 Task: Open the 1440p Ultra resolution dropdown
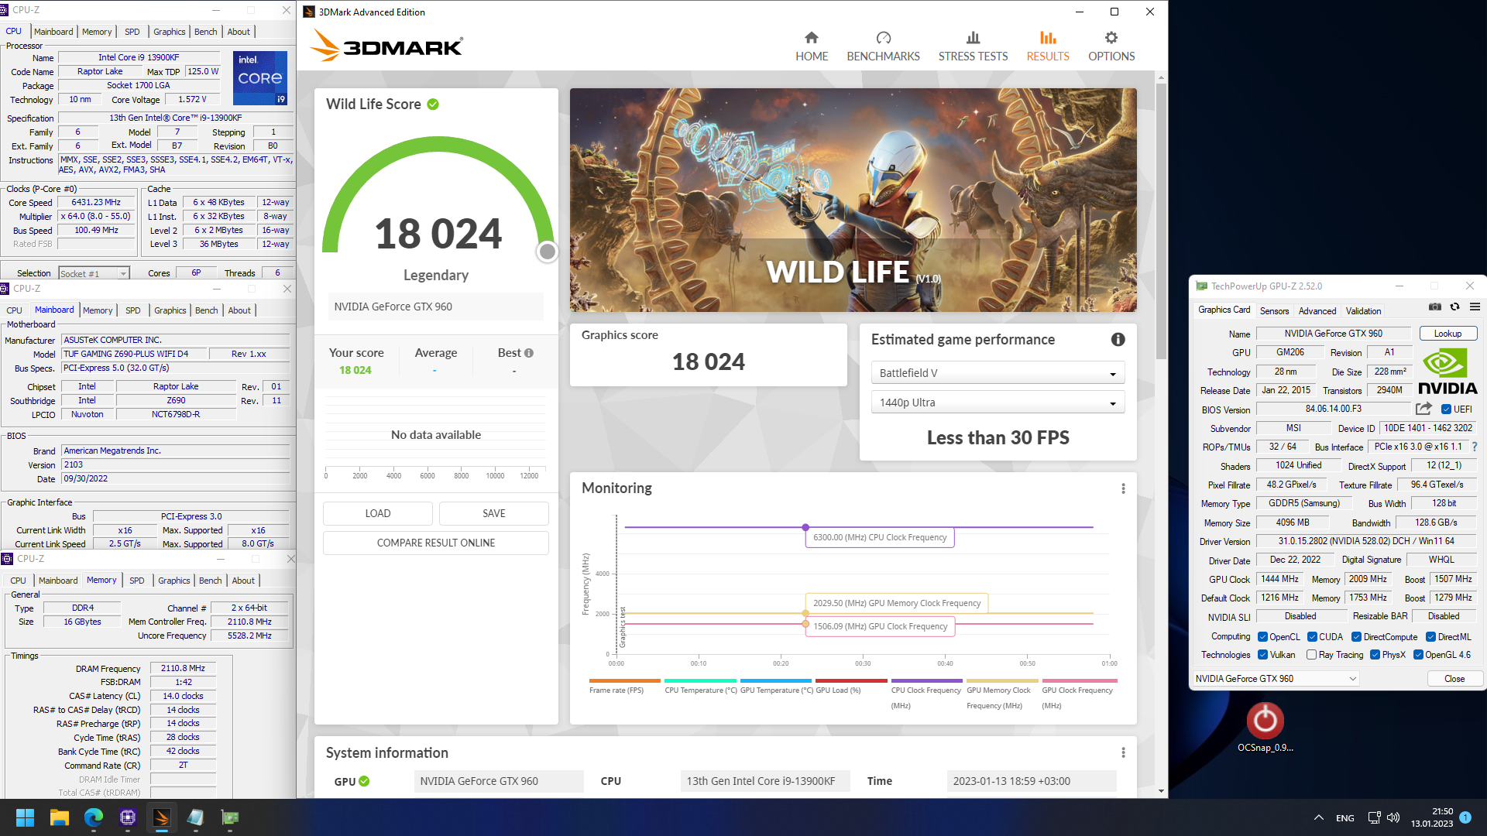[x=998, y=403]
